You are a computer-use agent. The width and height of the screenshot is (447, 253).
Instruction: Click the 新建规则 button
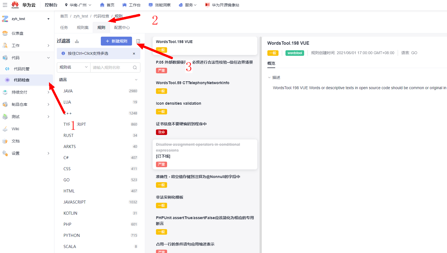point(116,41)
